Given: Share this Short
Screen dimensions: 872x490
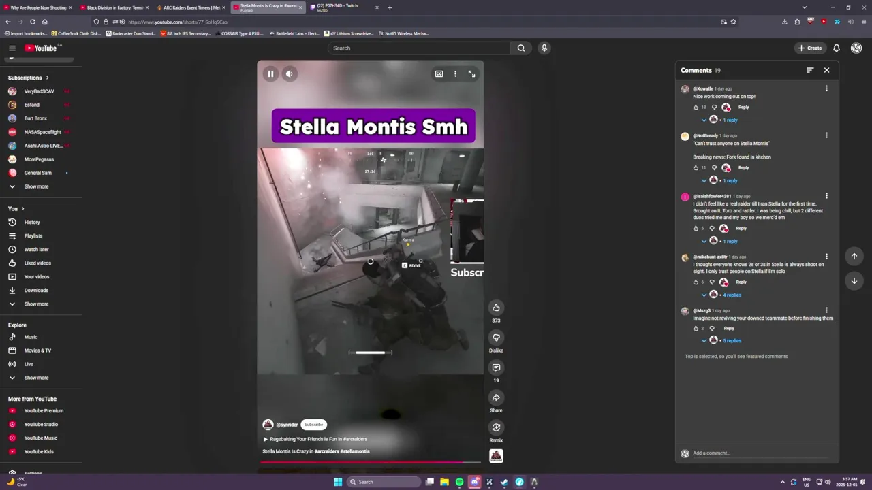Looking at the screenshot, I should [496, 397].
